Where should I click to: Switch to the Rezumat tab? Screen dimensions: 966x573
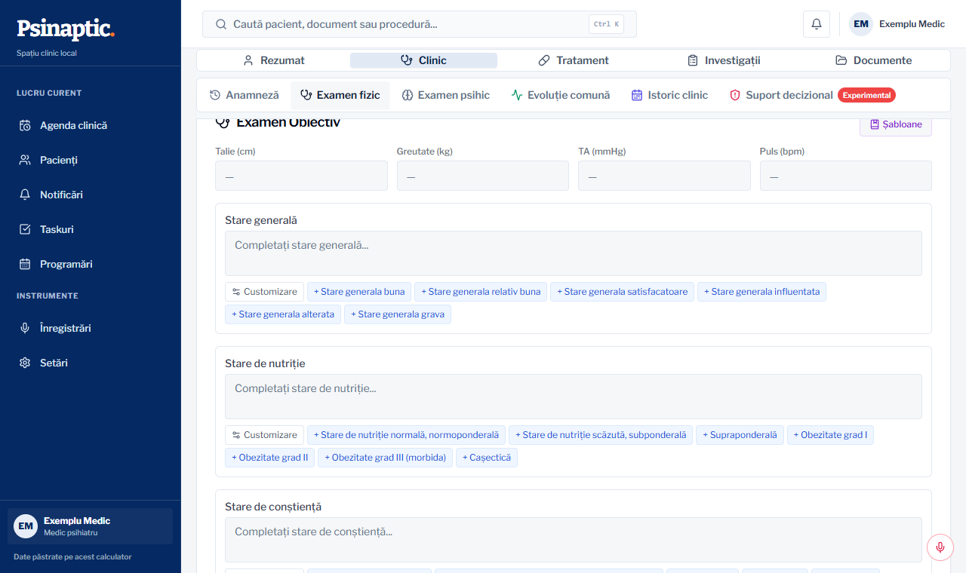pyautogui.click(x=273, y=60)
